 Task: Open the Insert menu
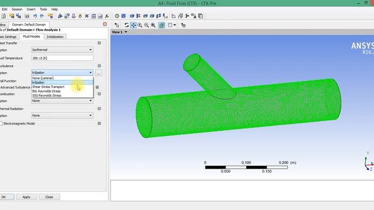31,9
